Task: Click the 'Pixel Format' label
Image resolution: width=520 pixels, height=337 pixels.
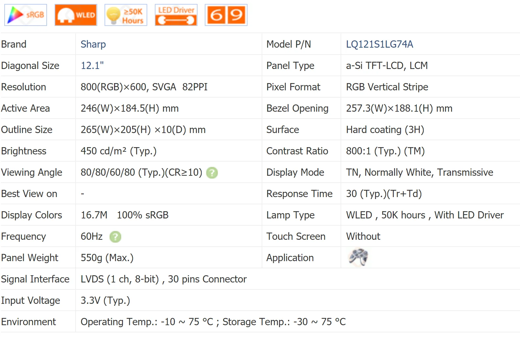Action: [x=294, y=87]
